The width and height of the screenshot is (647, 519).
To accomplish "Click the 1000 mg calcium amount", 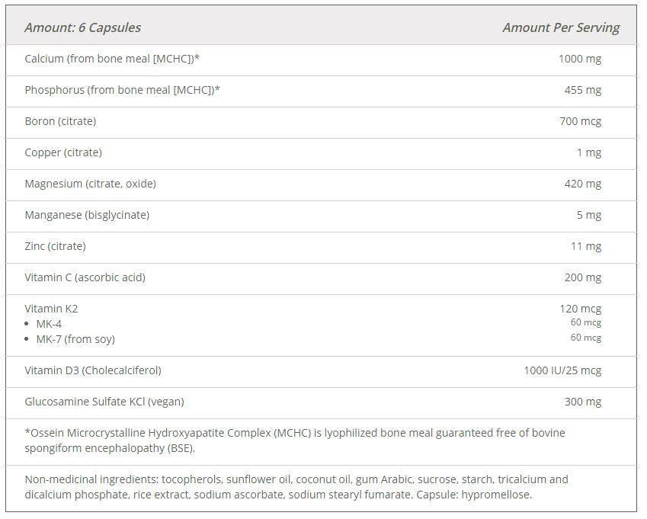I will (580, 59).
